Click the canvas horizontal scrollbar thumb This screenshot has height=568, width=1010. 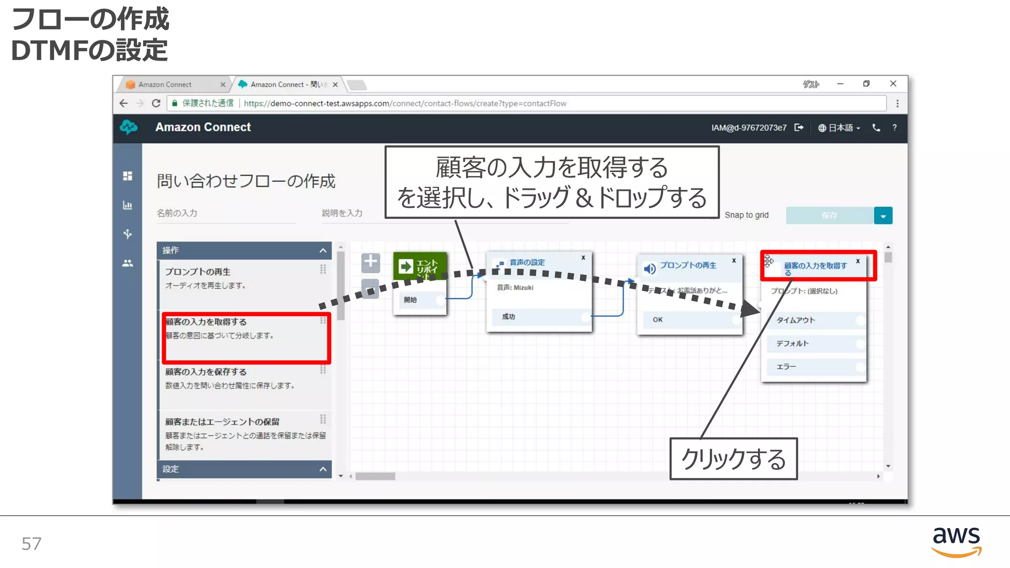pyautogui.click(x=375, y=476)
